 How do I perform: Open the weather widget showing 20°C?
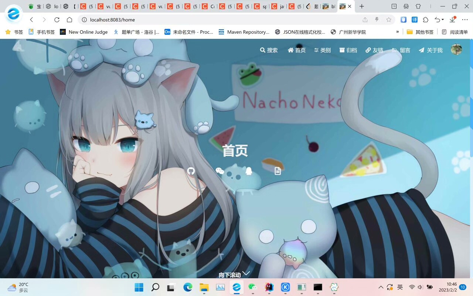point(18,287)
